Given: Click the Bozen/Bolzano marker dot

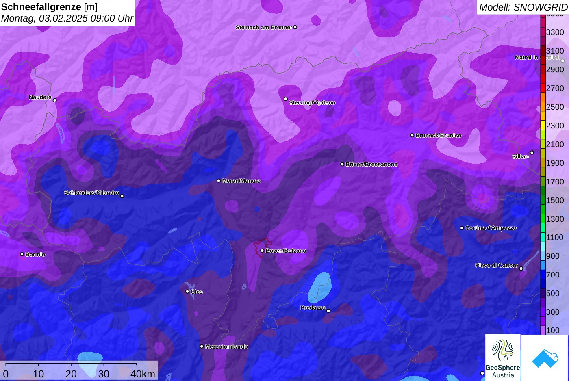Looking at the screenshot, I should point(262,251).
